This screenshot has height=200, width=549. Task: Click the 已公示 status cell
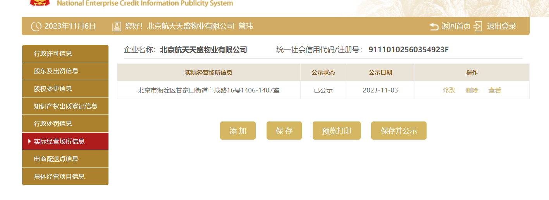pos(323,90)
